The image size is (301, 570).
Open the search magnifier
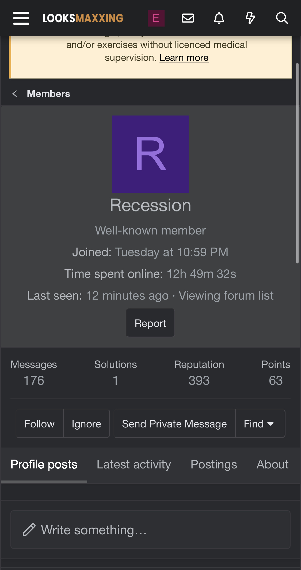pyautogui.click(x=282, y=18)
